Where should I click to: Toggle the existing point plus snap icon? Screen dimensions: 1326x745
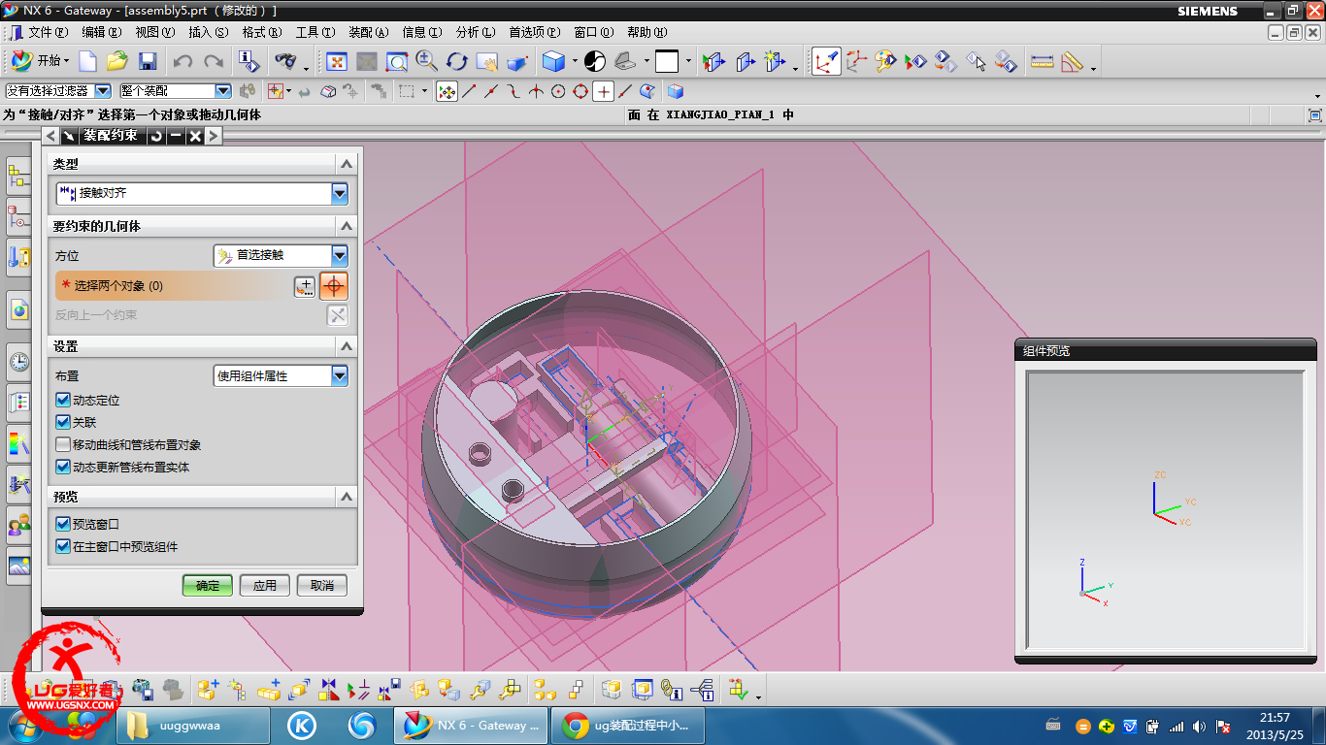[x=603, y=91]
